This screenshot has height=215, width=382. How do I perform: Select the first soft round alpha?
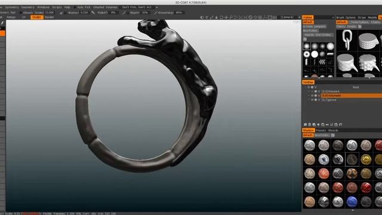coord(307,46)
